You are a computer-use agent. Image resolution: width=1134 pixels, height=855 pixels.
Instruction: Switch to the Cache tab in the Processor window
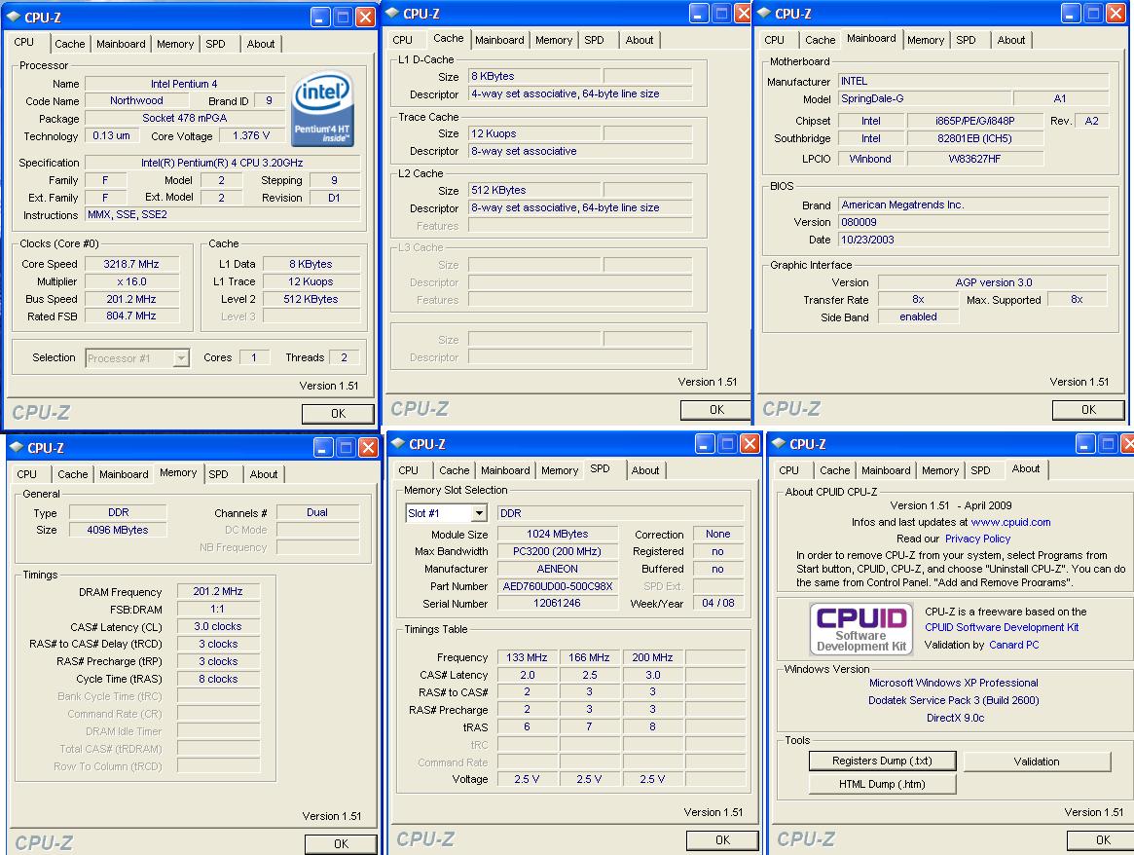pos(70,44)
